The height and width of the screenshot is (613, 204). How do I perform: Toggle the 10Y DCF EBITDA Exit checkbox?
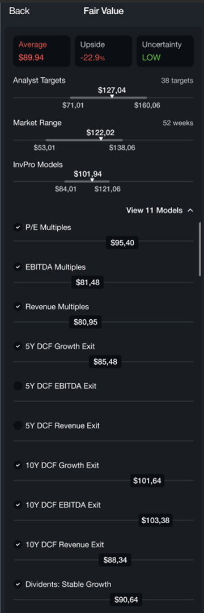pyautogui.click(x=18, y=504)
